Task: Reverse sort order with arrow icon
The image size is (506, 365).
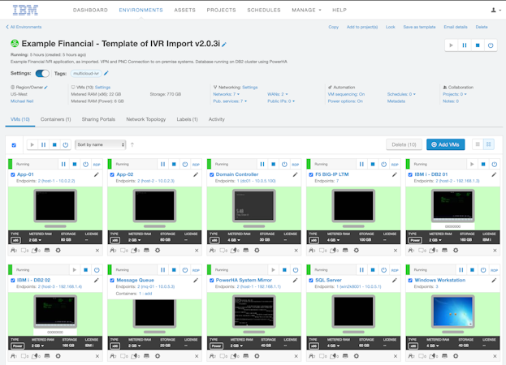Action: click(x=132, y=144)
